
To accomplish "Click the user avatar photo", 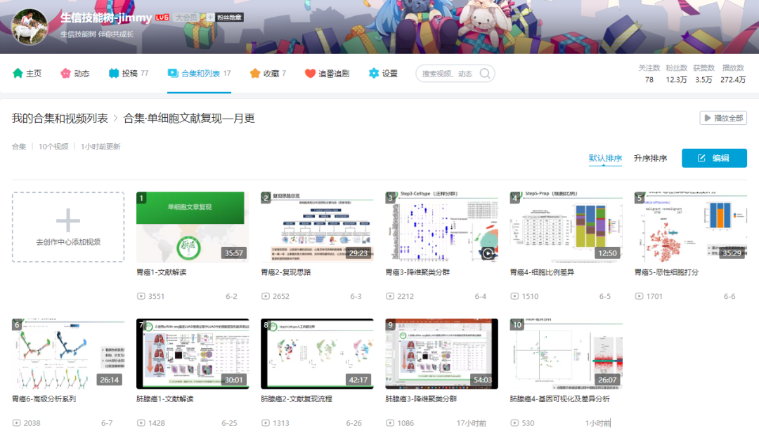I will 30,27.
